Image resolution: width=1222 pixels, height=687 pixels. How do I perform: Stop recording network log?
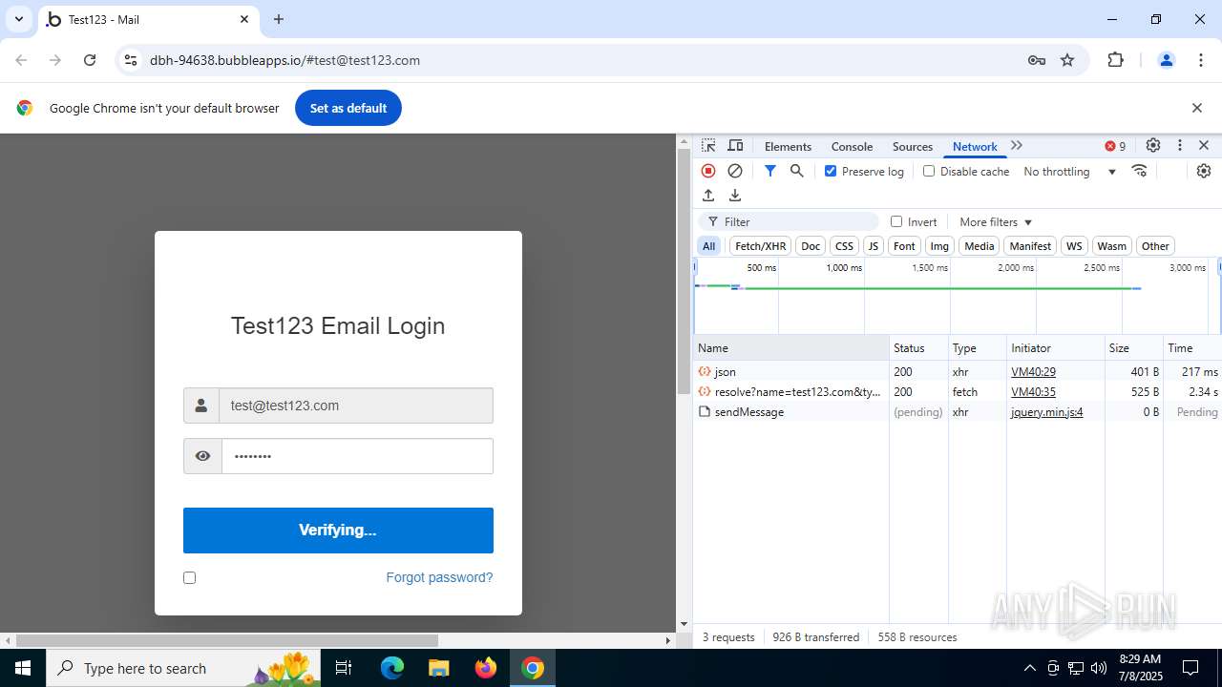[708, 171]
